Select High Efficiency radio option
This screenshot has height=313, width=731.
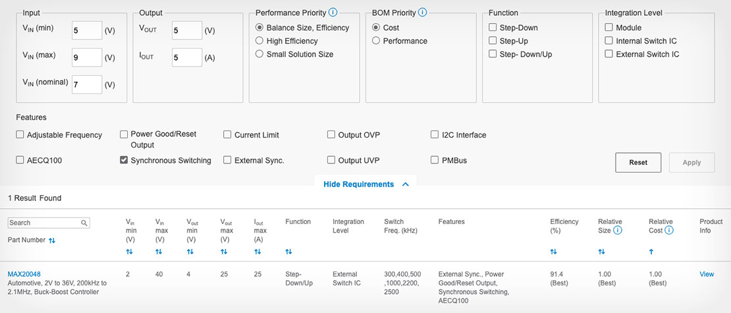(x=260, y=41)
